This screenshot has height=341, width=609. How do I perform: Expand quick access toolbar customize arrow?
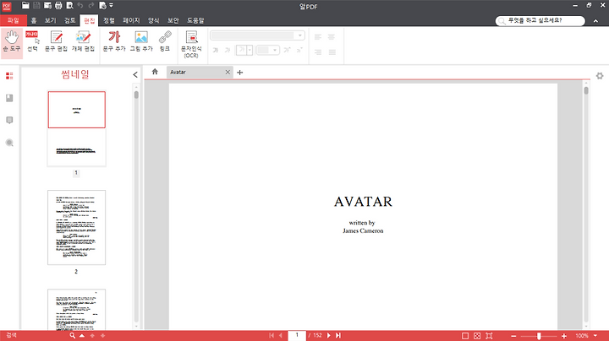pyautogui.click(x=111, y=5)
